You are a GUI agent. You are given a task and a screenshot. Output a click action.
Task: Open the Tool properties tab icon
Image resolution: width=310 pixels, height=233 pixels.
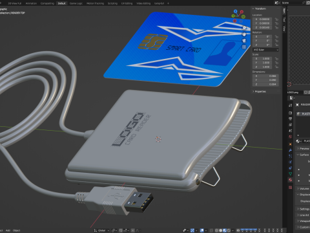291,105
